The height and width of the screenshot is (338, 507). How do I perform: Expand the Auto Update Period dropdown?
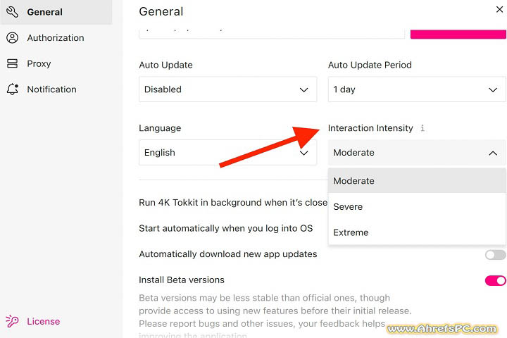(416, 89)
